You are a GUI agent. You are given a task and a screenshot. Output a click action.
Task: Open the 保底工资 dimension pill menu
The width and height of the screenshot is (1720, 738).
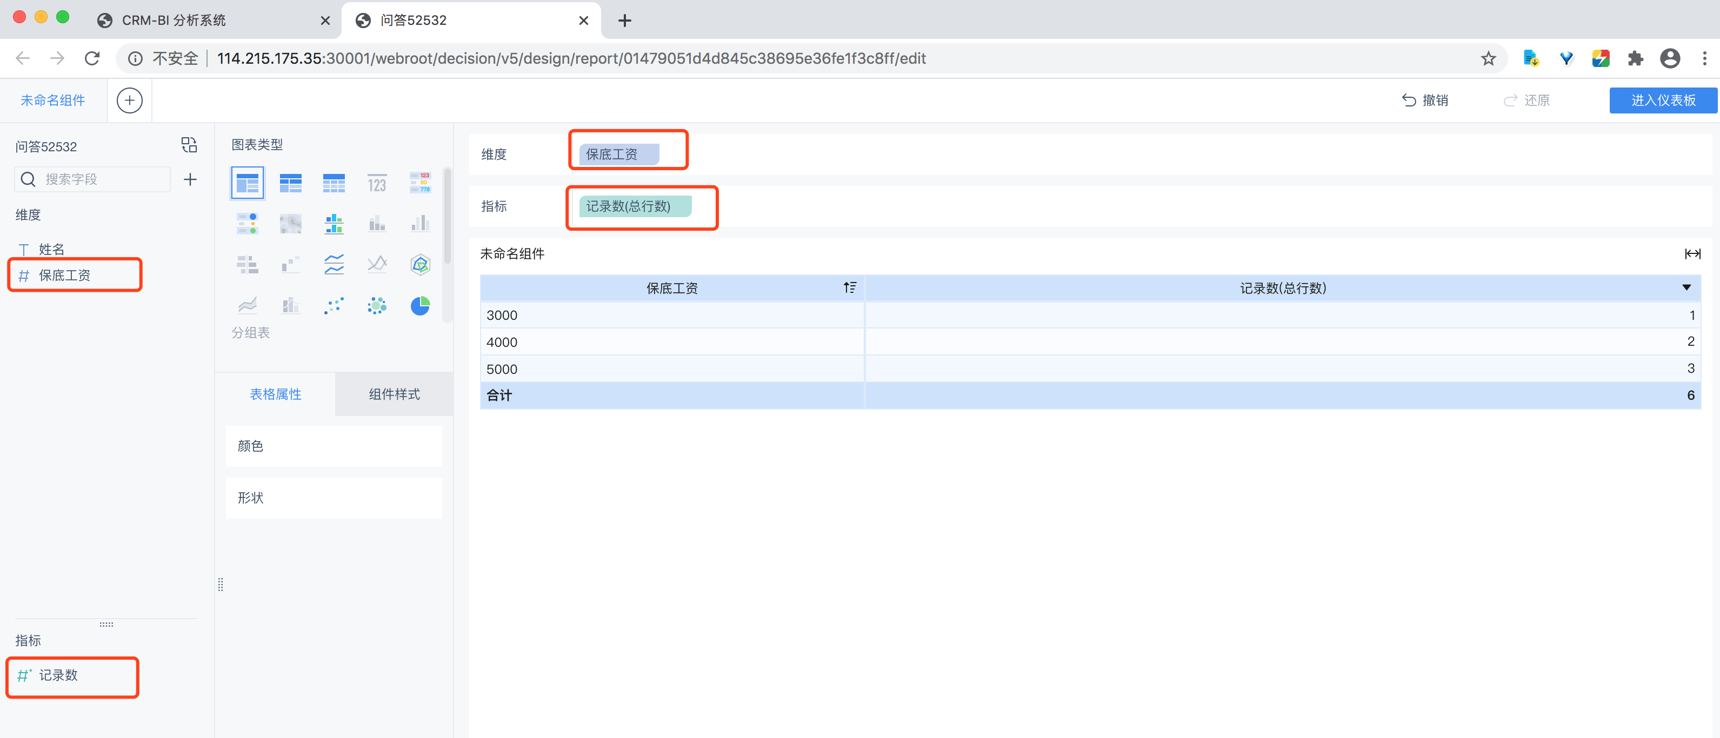point(618,154)
